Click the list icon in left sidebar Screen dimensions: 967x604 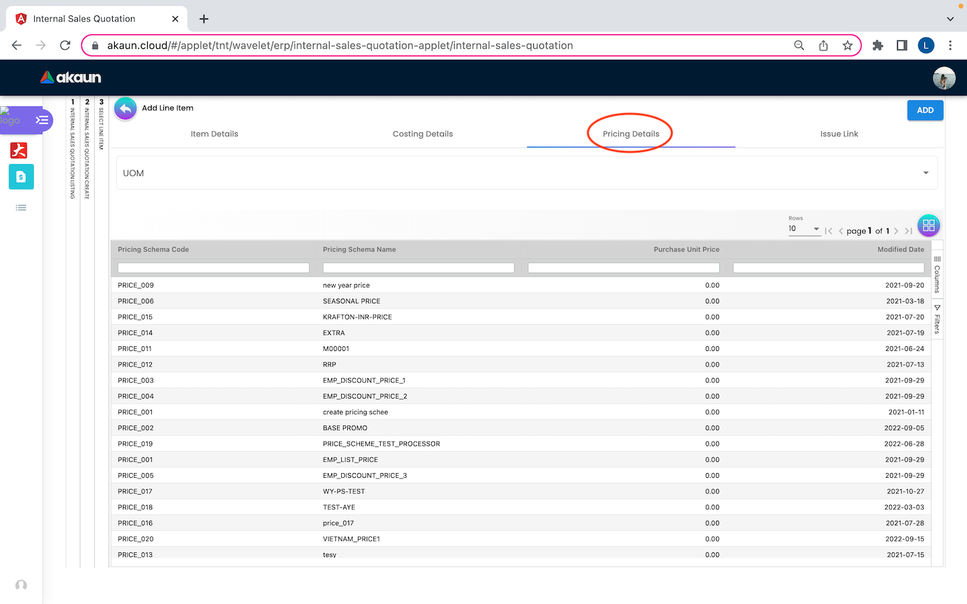pos(21,208)
